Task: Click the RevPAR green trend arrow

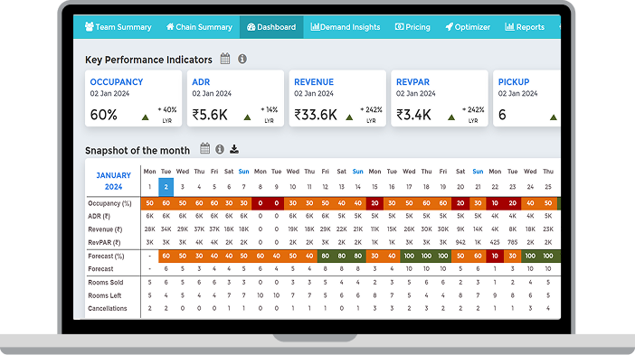Action: tap(451, 117)
